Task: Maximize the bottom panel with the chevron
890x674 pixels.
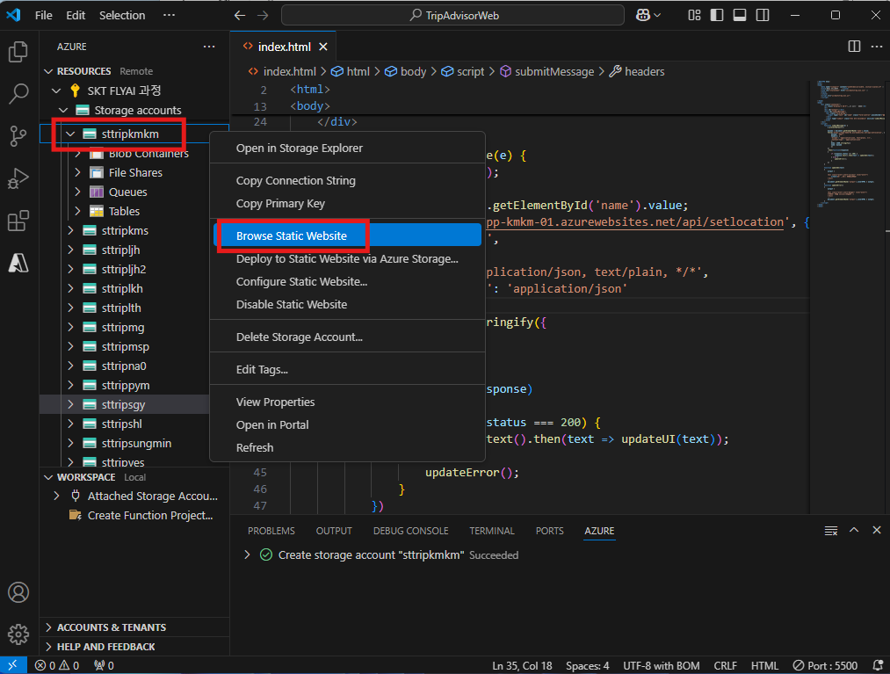Action: coord(854,531)
